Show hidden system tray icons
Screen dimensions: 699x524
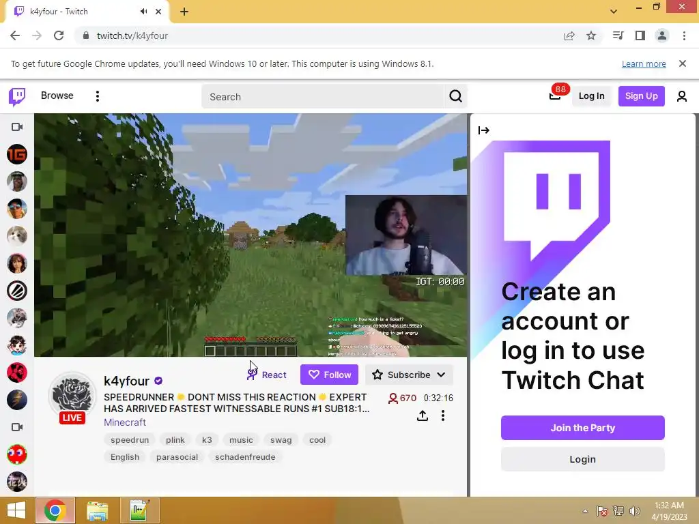tap(585, 511)
